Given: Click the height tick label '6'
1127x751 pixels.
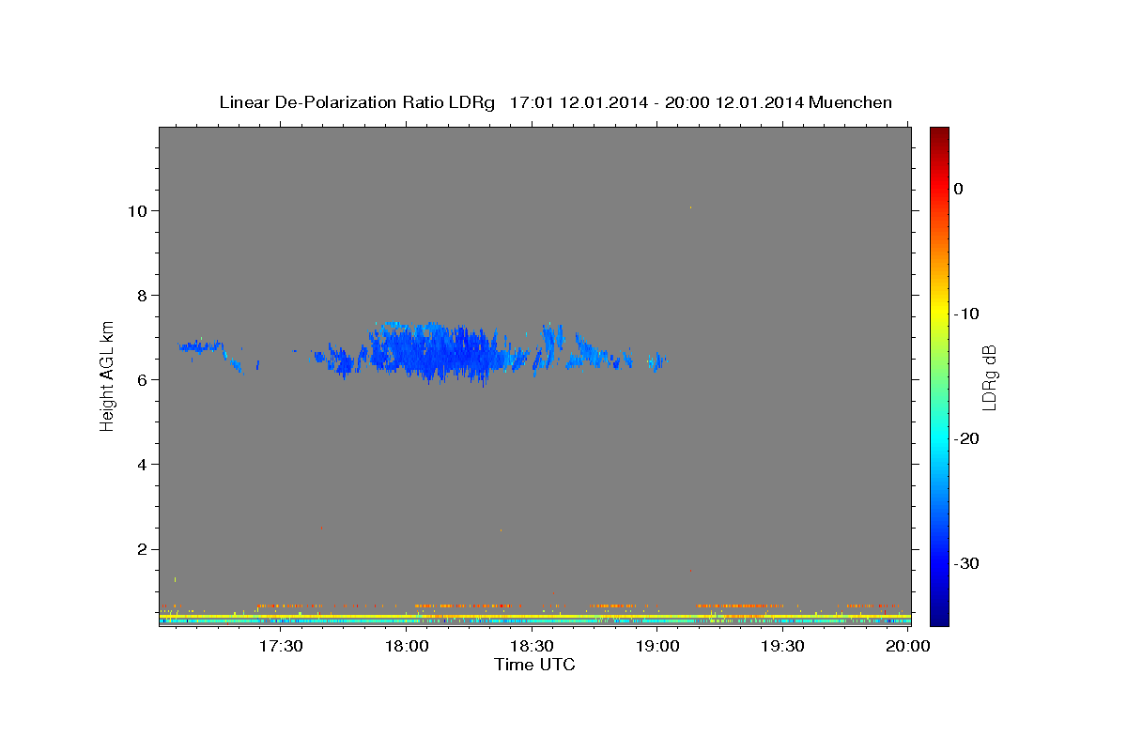Looking at the screenshot, I should [x=143, y=379].
